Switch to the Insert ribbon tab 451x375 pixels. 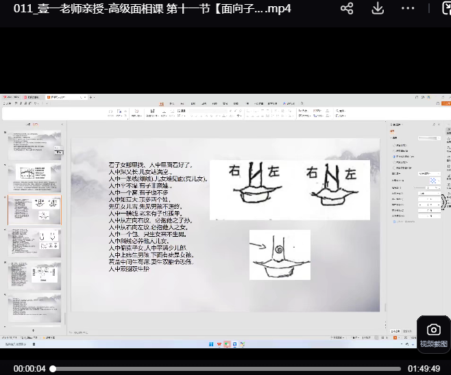(x=172, y=103)
